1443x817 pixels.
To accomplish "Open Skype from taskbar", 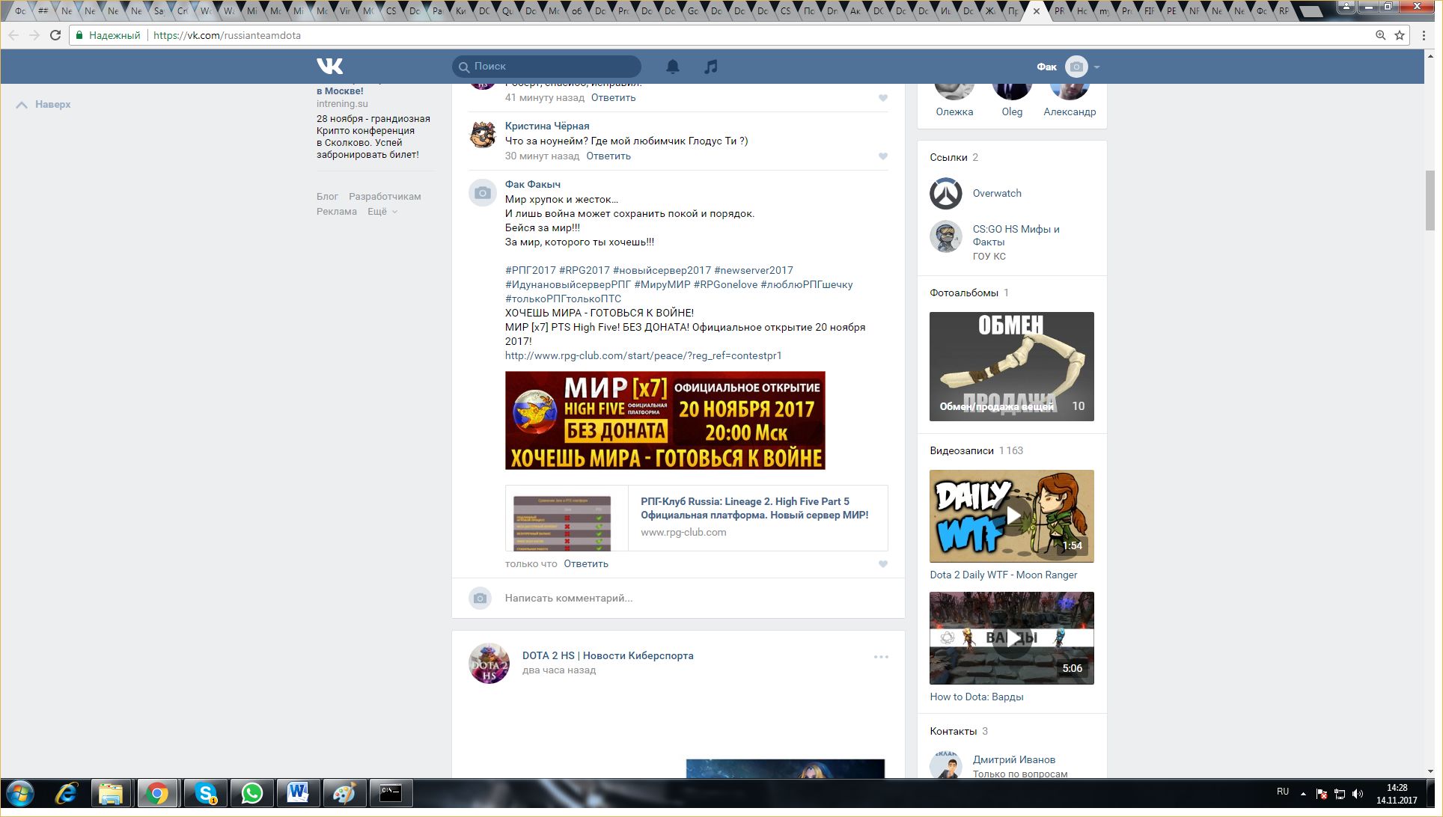I will pyautogui.click(x=205, y=793).
